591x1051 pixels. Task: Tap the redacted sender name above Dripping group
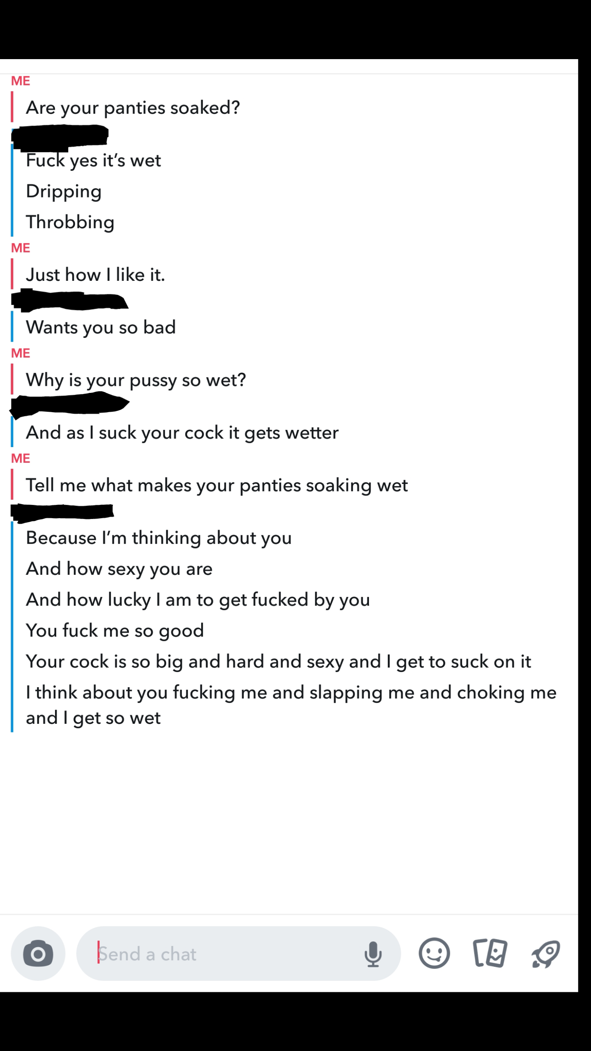tap(60, 137)
